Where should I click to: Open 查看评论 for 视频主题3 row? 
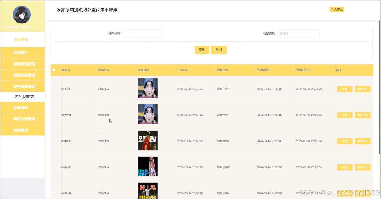pyautogui.click(x=362, y=167)
